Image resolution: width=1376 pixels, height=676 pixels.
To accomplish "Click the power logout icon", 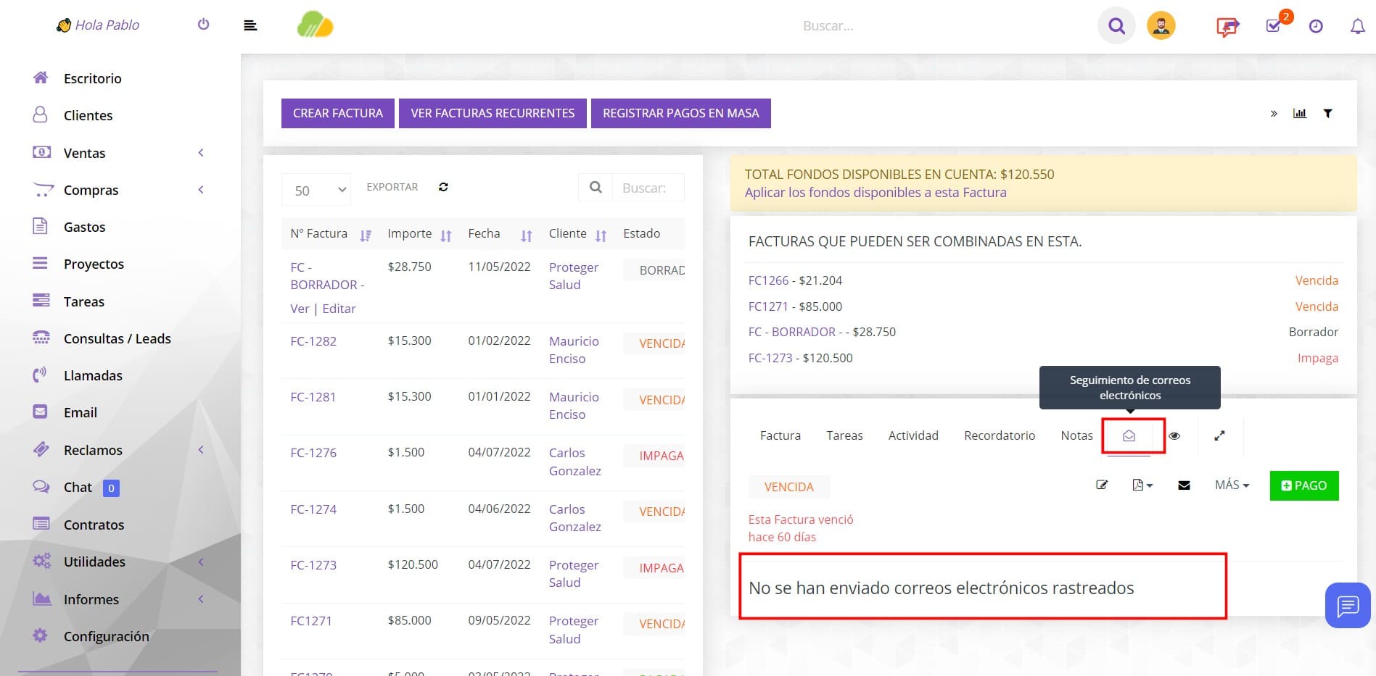I will coord(203,25).
